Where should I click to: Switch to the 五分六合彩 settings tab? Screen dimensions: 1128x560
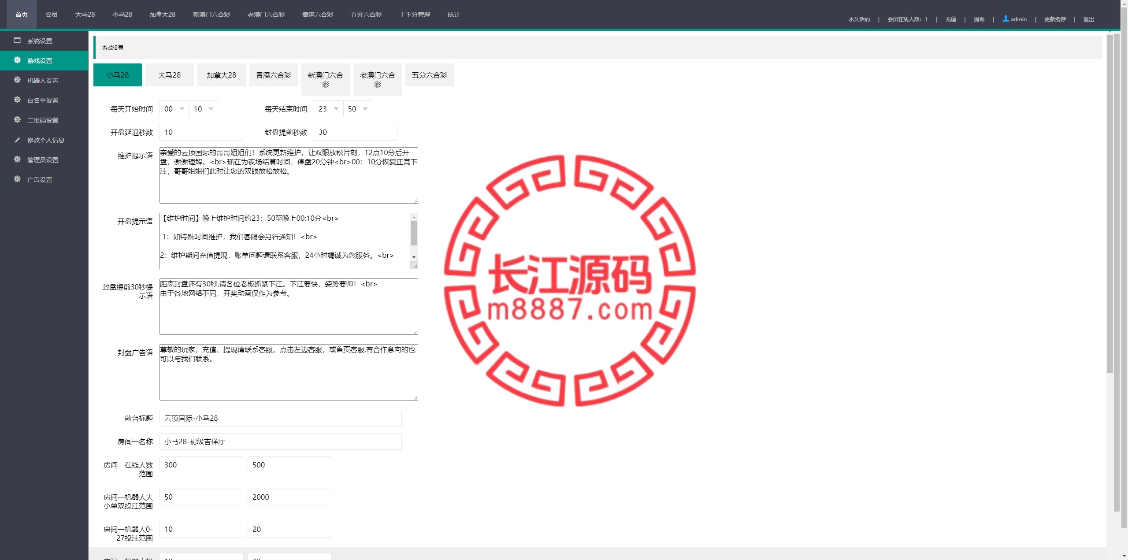tap(430, 75)
